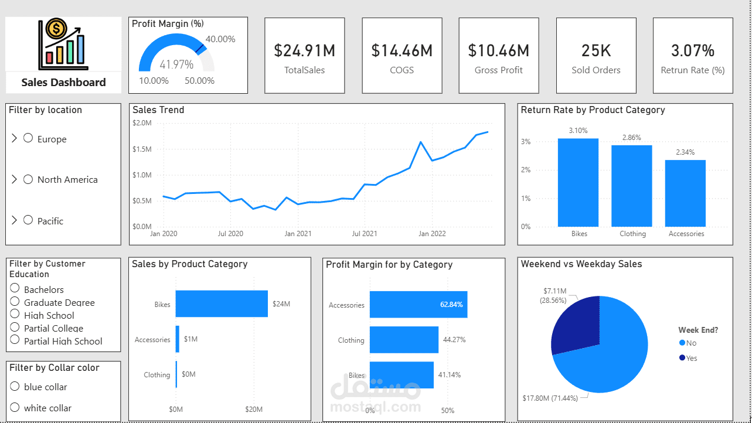Expand the Europe location chevron

15,138
